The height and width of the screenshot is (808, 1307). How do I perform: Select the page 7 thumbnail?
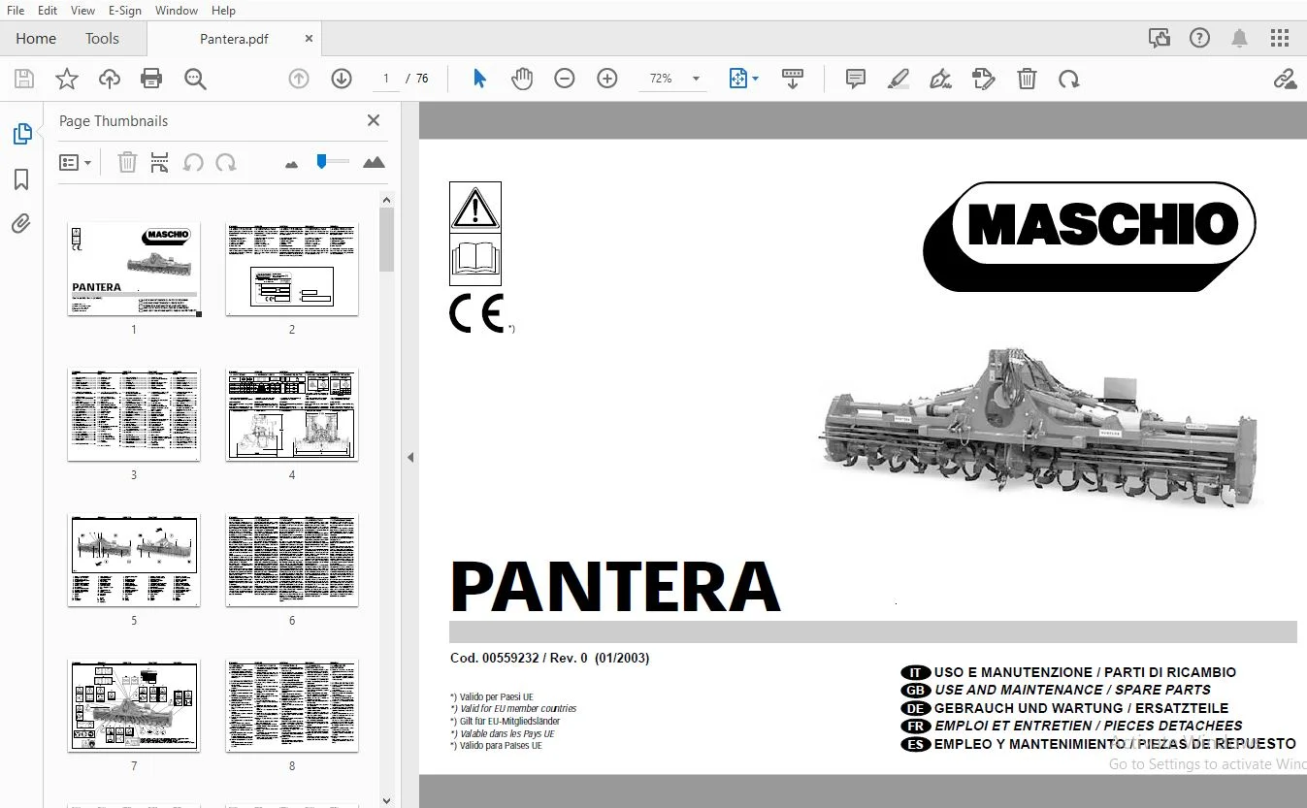[134, 705]
